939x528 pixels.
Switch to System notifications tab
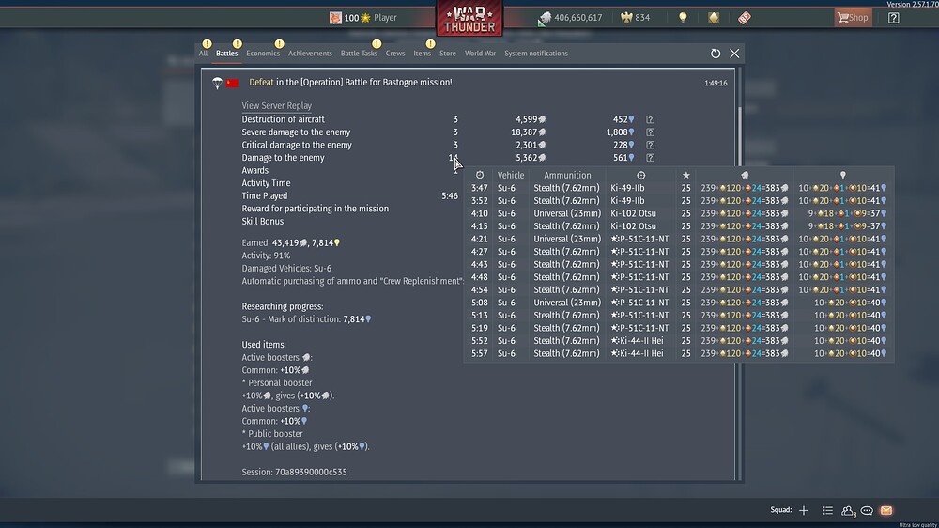click(x=536, y=54)
